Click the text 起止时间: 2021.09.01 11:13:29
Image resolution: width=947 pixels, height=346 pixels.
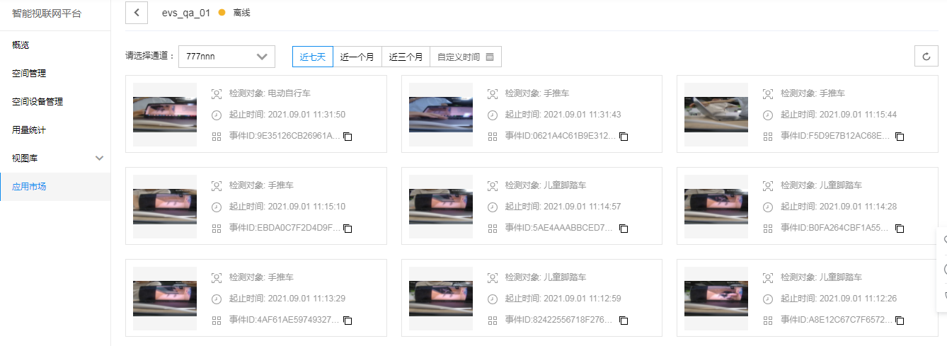tap(287, 299)
